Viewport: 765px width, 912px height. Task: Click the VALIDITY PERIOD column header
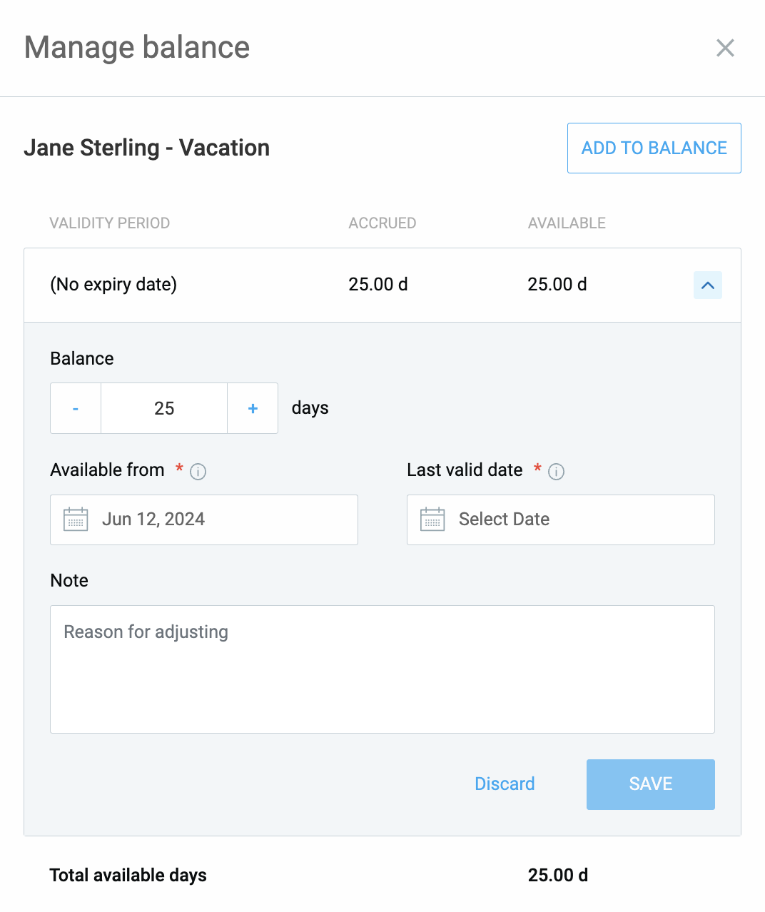point(110,223)
